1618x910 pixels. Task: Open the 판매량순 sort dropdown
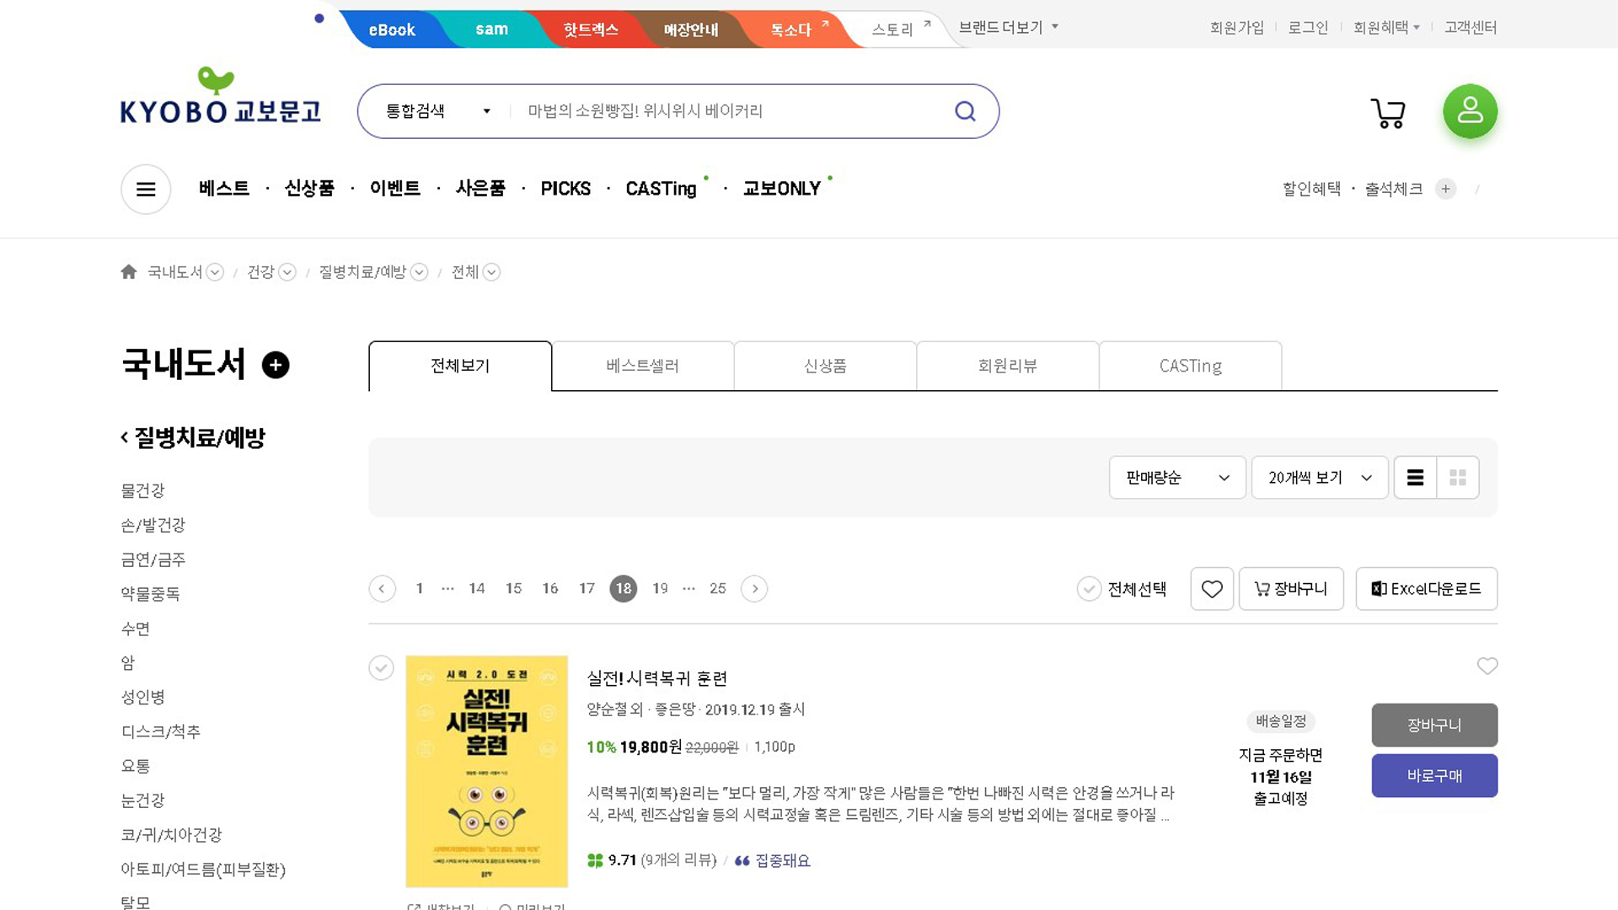click(x=1176, y=478)
